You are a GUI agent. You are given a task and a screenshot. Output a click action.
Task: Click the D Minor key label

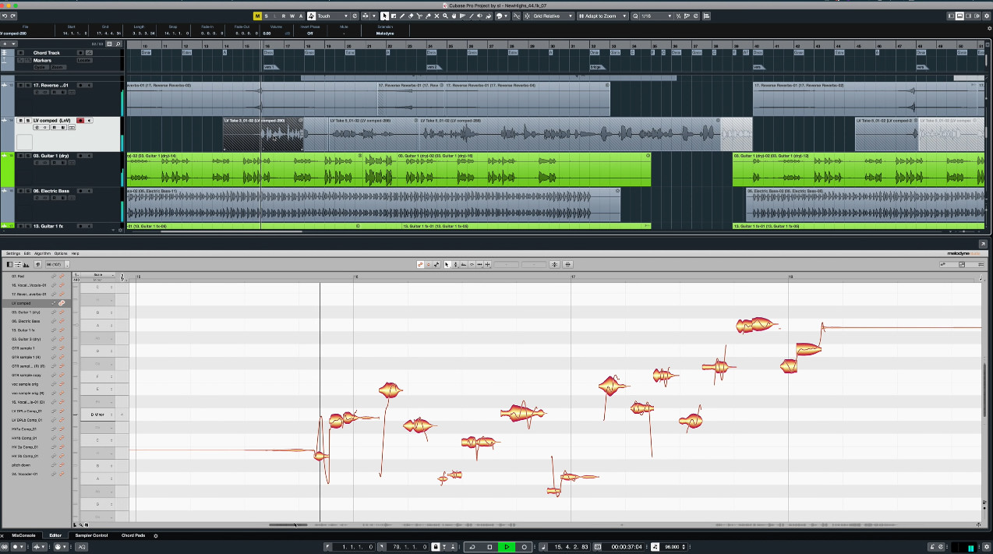97,415
